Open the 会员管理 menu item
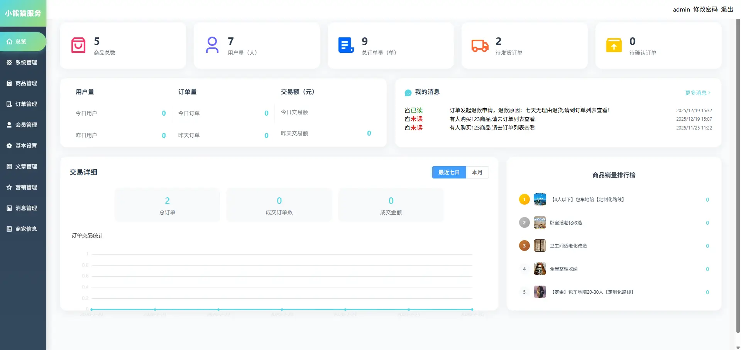The height and width of the screenshot is (350, 741). (23, 125)
